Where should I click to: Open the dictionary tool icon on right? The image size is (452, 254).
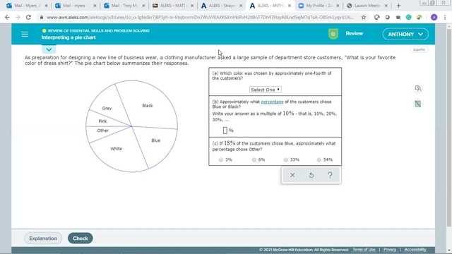point(417,88)
